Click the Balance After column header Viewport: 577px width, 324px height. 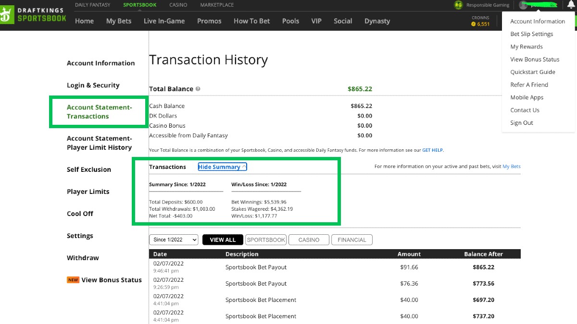tap(483, 254)
